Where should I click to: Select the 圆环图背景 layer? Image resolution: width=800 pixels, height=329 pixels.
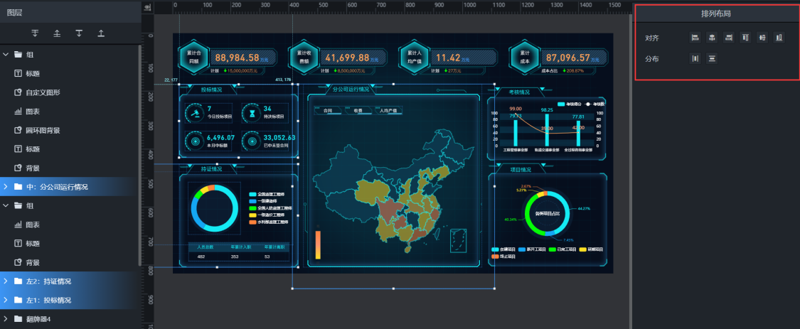point(43,131)
